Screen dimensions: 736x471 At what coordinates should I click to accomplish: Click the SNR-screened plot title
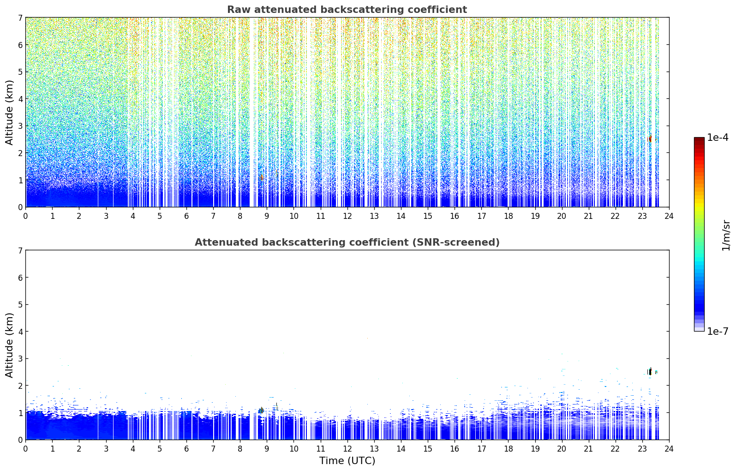(347, 242)
